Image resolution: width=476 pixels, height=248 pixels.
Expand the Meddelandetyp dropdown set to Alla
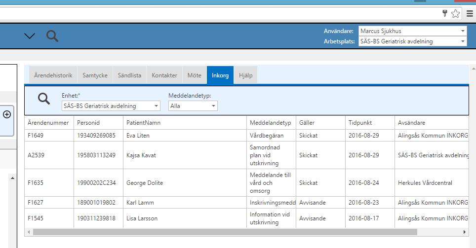pyautogui.click(x=193, y=106)
